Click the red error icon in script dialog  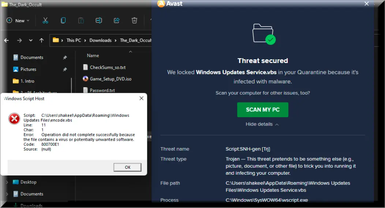point(14,119)
